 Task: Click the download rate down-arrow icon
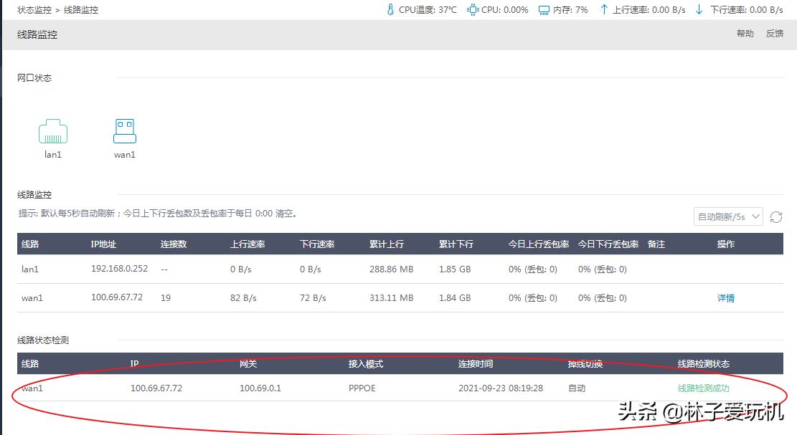(x=699, y=10)
